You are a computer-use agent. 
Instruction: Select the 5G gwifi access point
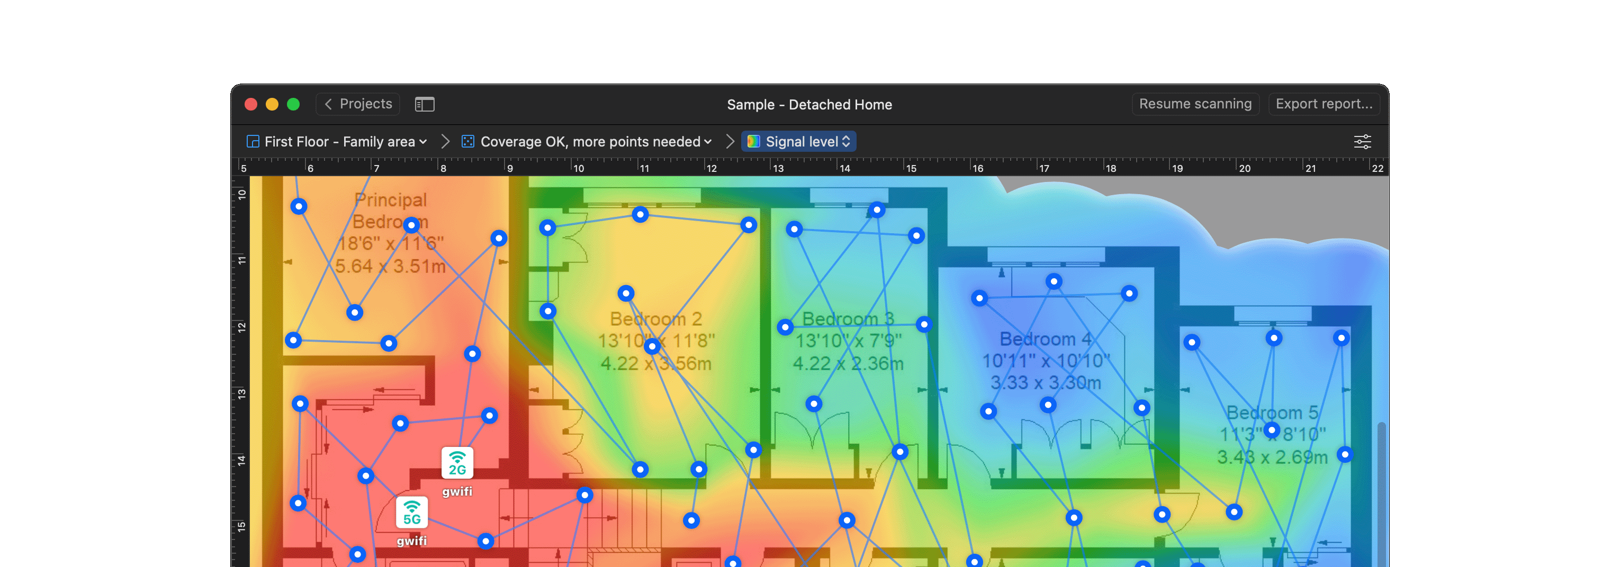pyautogui.click(x=412, y=513)
